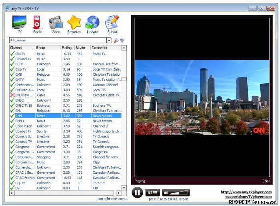Click the channel list scroll down arrow

pyautogui.click(x=124, y=188)
